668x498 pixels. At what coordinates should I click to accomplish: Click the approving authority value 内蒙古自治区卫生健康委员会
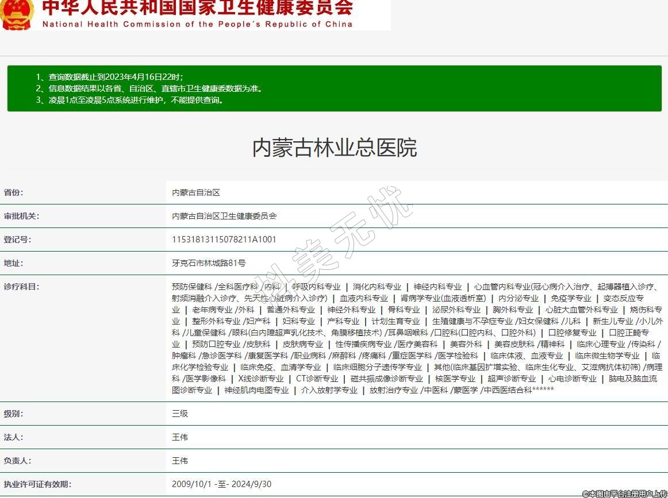tap(224, 216)
